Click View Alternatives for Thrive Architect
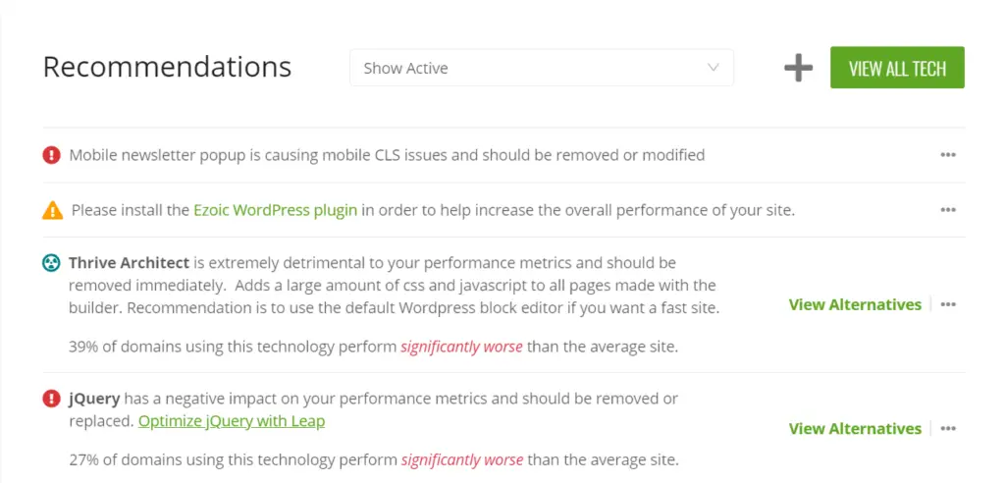 tap(855, 304)
